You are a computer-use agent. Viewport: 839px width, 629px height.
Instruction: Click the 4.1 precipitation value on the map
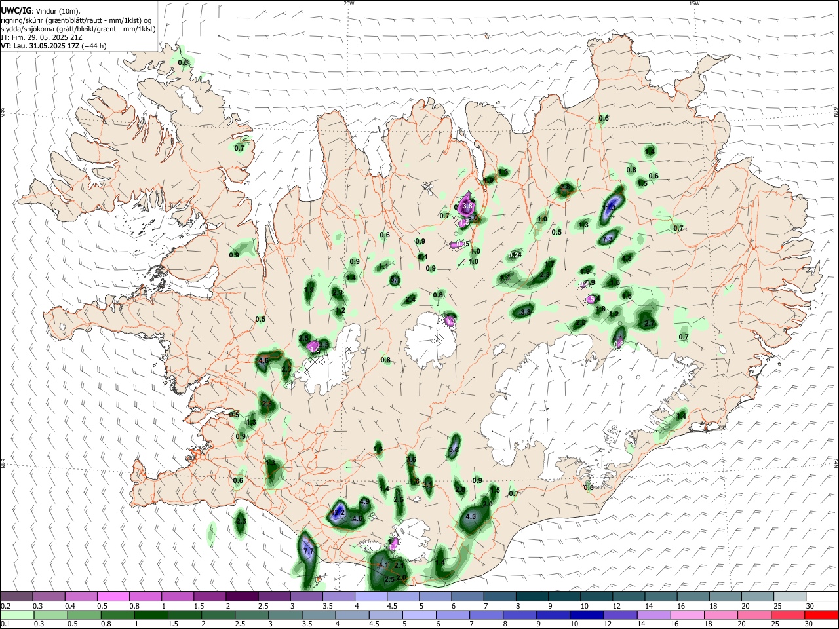pos(383,565)
